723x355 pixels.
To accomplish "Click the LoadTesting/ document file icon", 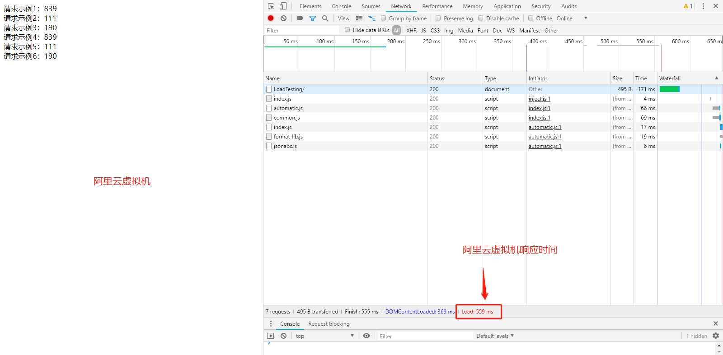I will pyautogui.click(x=269, y=89).
